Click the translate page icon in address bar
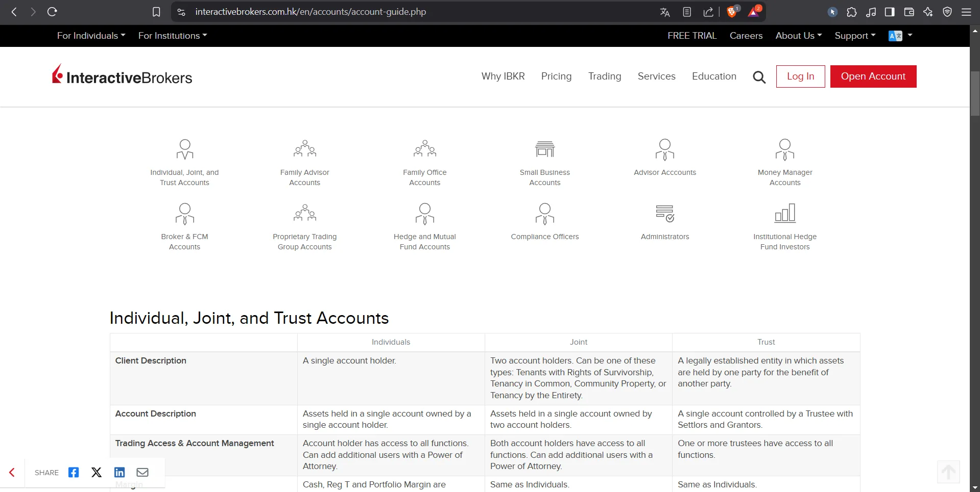The height and width of the screenshot is (492, 980). click(665, 12)
